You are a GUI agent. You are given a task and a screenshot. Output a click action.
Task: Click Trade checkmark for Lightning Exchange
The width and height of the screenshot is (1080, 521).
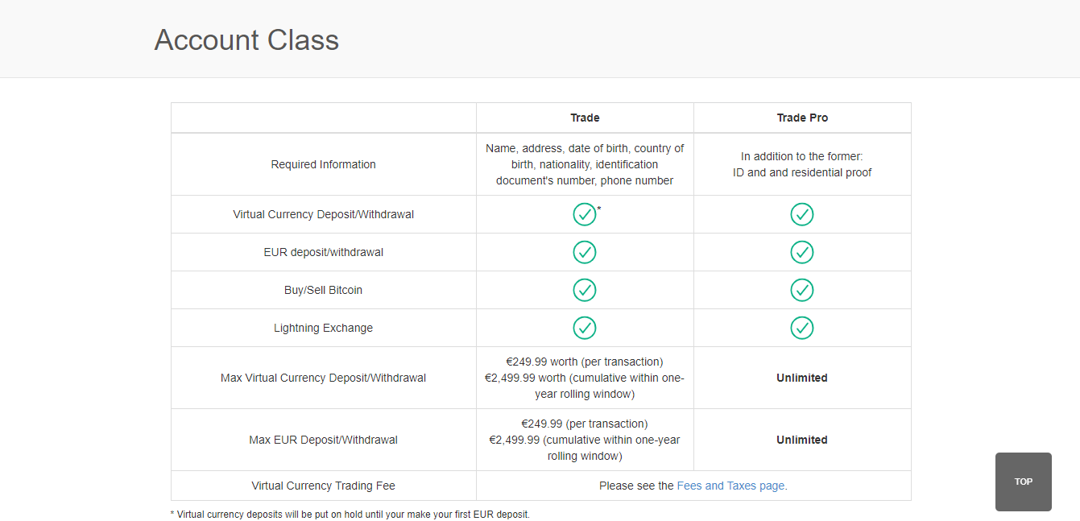pos(585,328)
